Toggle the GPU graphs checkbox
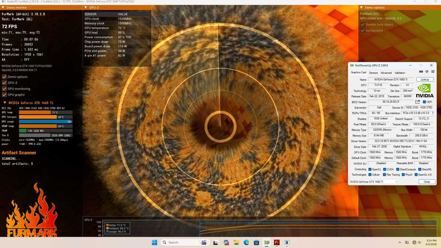 tap(4, 95)
